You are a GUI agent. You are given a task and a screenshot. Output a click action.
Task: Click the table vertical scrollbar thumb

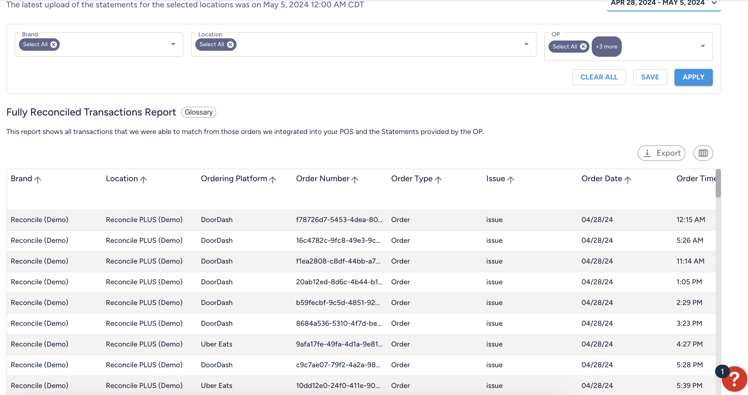(718, 183)
